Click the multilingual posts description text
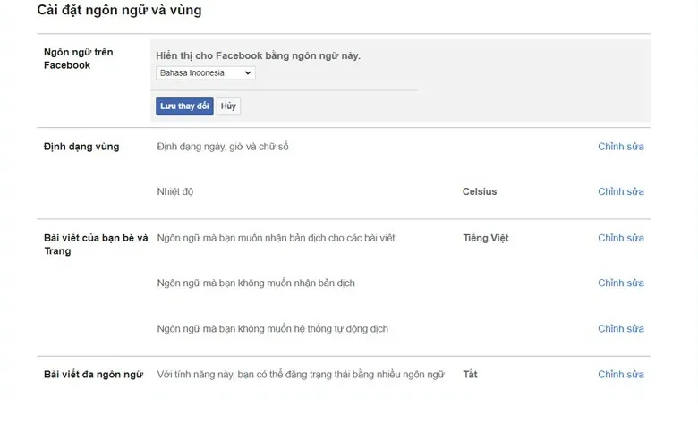698x423 pixels. 301,375
